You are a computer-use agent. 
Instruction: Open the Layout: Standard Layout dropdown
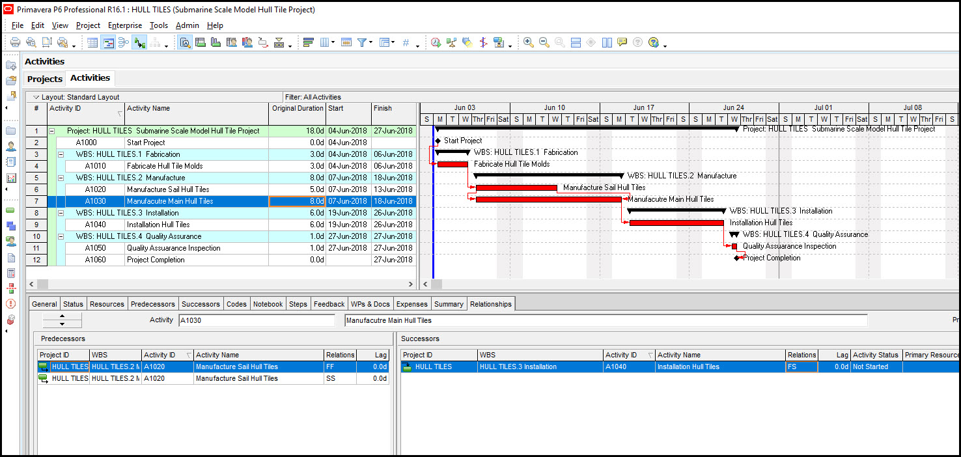[x=76, y=97]
